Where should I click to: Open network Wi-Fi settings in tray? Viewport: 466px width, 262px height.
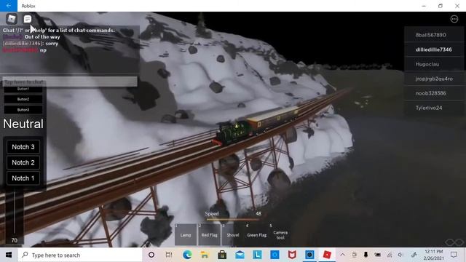pyautogui.click(x=389, y=255)
